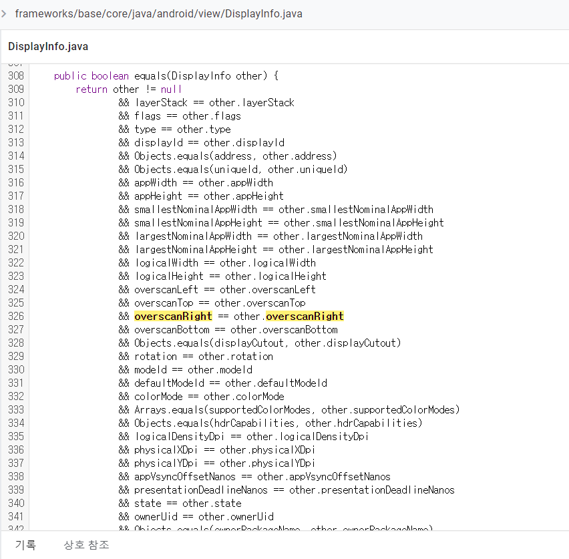
Task: Click colorMode on line 332
Action: 158,397
